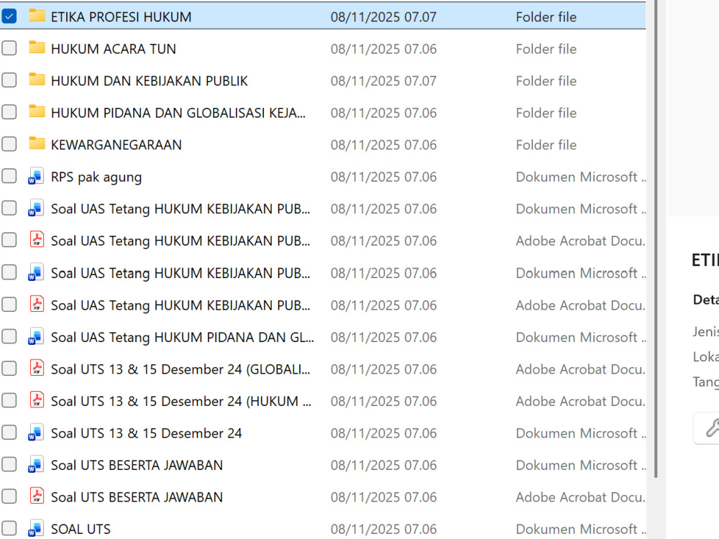The width and height of the screenshot is (719, 539).
Task: Click PDF icon of Soal UTS BESERTA JAWABAN
Action: coord(37,497)
